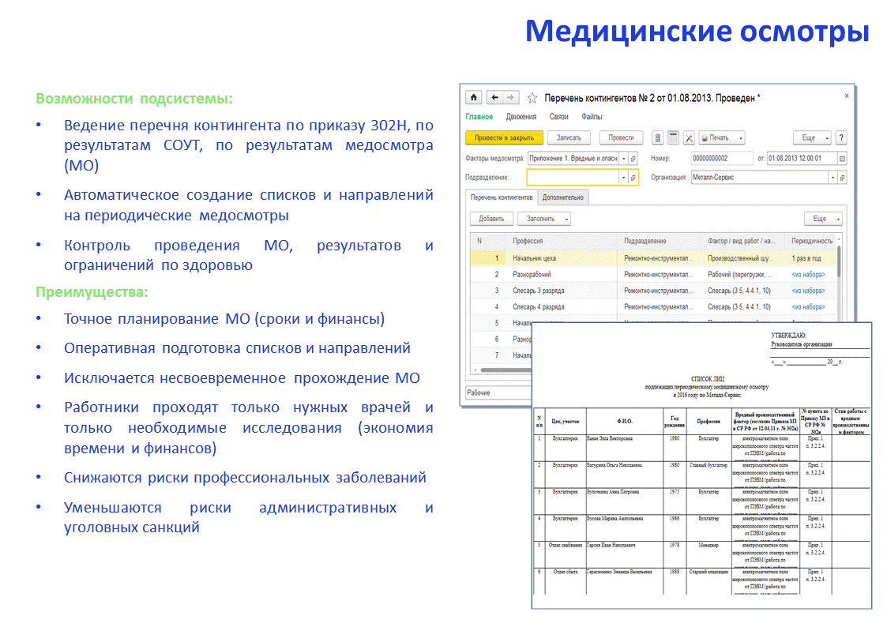Click the Номер field showing 0000000002

(722, 158)
